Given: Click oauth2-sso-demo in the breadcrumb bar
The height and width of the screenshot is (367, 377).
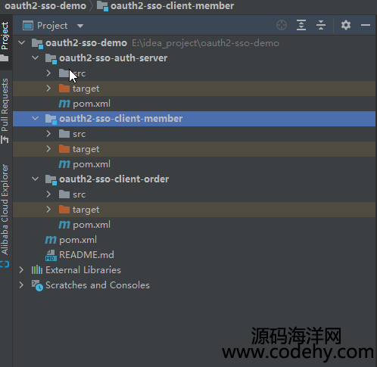Looking at the screenshot, I should point(45,6).
